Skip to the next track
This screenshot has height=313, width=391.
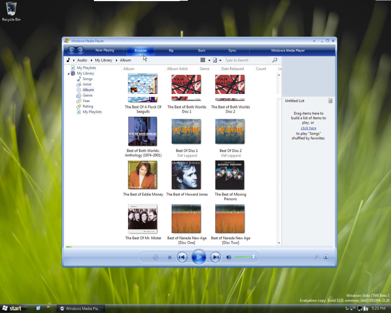[216, 257]
